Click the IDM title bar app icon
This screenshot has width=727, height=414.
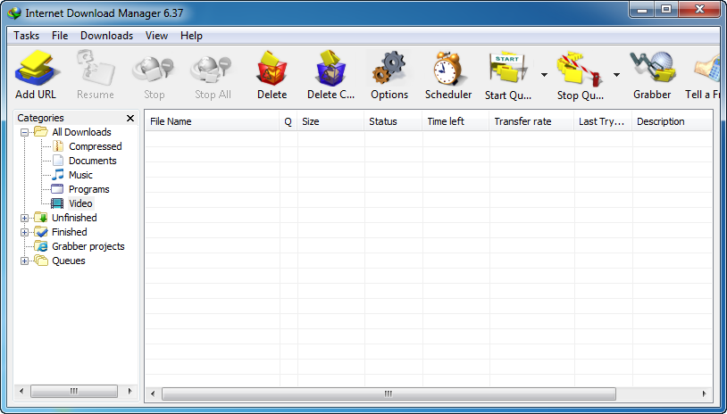14,13
